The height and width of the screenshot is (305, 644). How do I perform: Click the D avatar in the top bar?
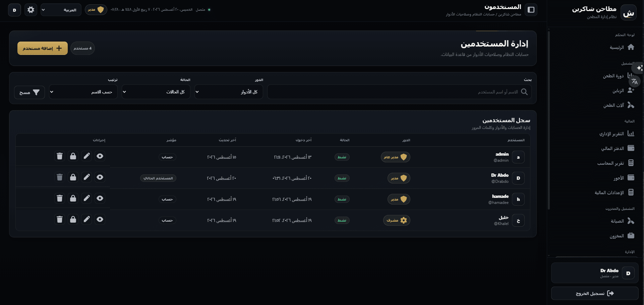[14, 10]
